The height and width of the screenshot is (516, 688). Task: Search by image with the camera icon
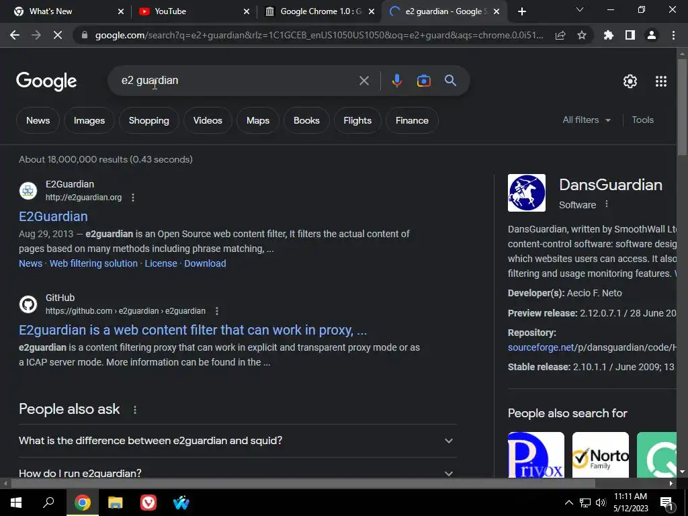tap(423, 81)
